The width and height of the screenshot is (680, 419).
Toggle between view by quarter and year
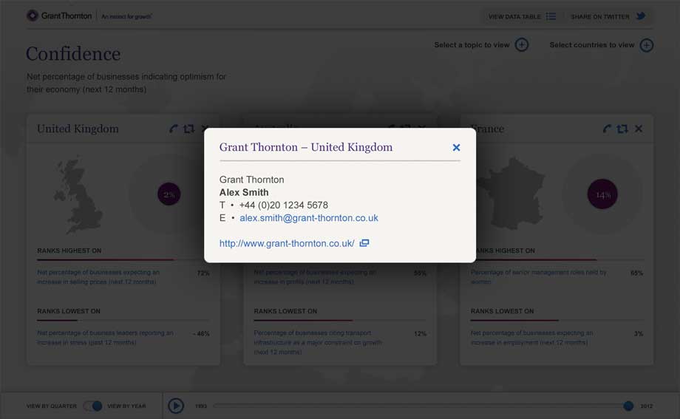tap(92, 406)
